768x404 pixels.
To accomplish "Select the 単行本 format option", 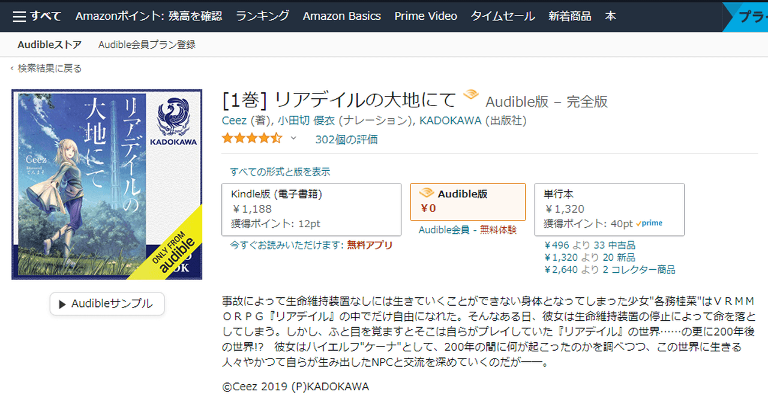I will point(609,209).
